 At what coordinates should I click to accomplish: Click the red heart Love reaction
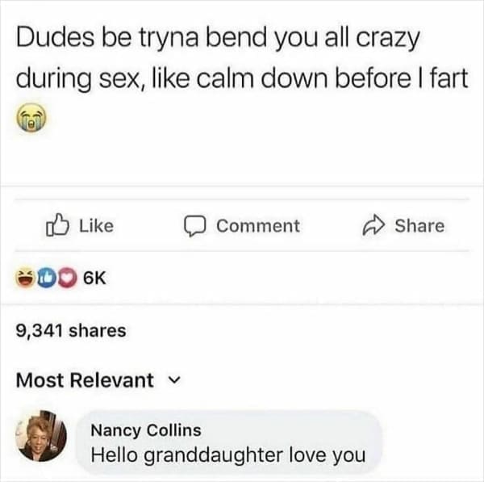[67, 278]
